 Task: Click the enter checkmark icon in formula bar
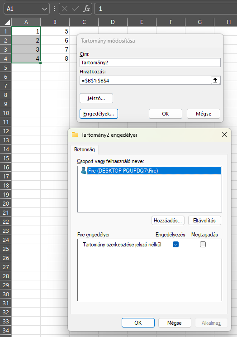[76, 9]
